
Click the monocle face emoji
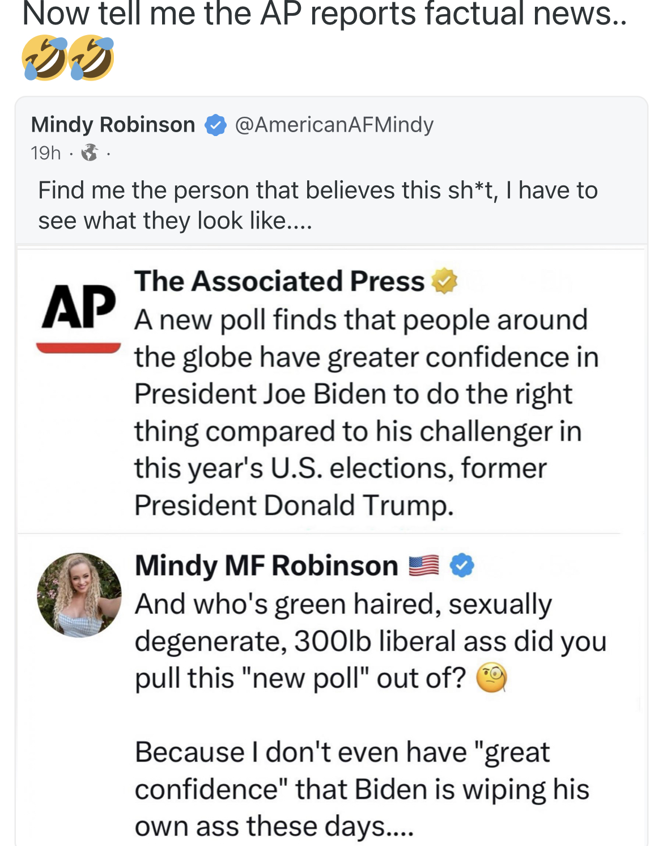point(491,678)
